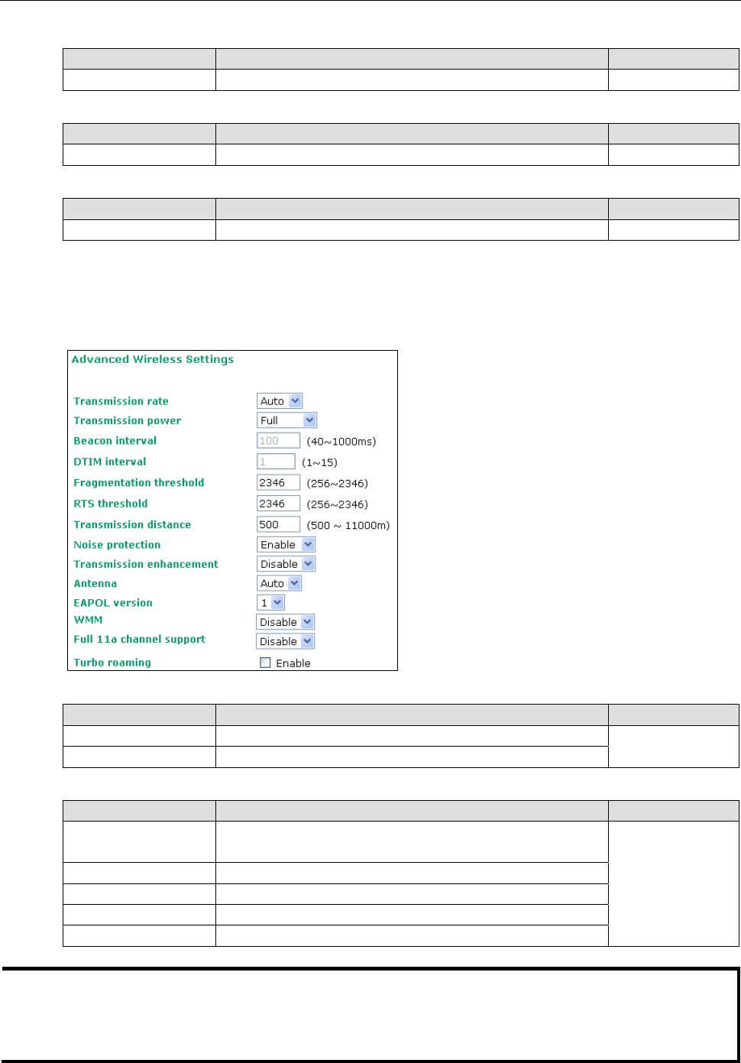Enable the Turbo roaming checkbox

click(265, 663)
